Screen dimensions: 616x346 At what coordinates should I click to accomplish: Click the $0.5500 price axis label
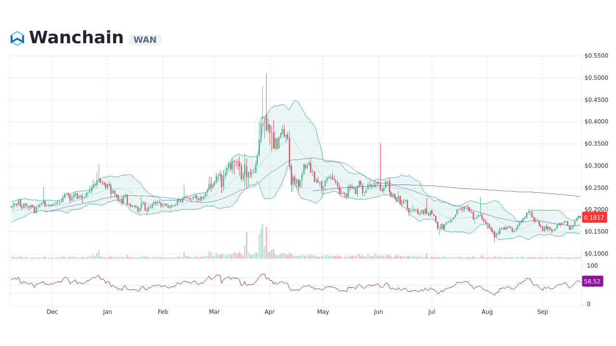click(596, 56)
